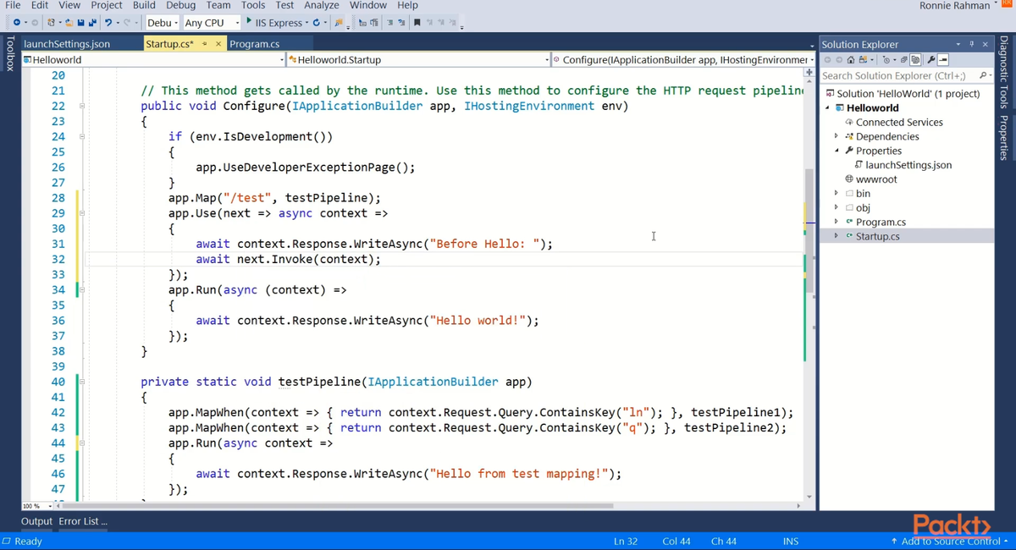Screen dimensions: 1016x550
Task: Click the browser refresh icon after IIS Express
Action: click(316, 23)
